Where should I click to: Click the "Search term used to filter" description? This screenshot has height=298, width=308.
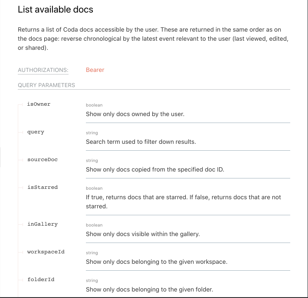pos(141,142)
